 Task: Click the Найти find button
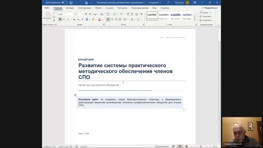(204, 13)
